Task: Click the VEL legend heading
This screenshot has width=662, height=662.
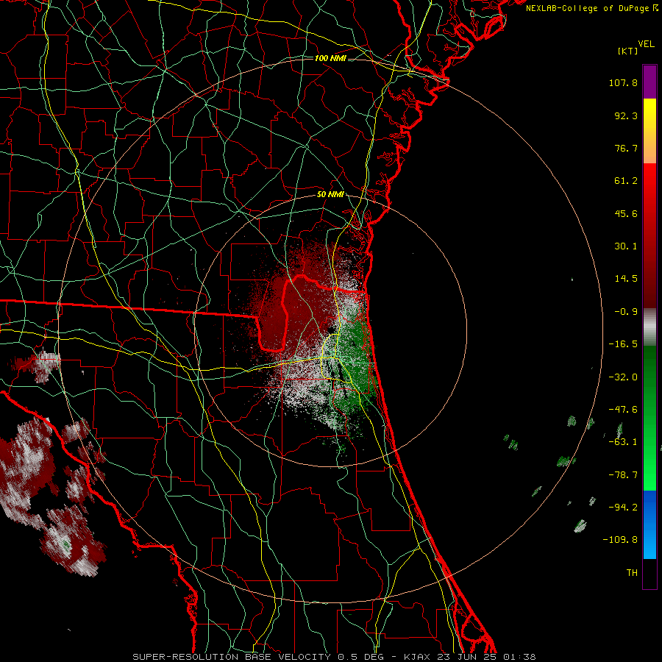Action: (646, 44)
